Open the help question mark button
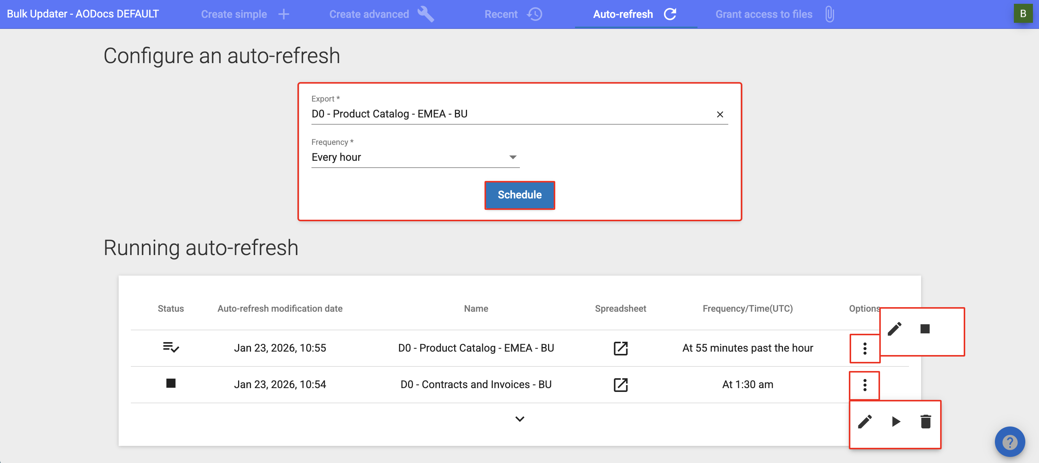 (1010, 442)
